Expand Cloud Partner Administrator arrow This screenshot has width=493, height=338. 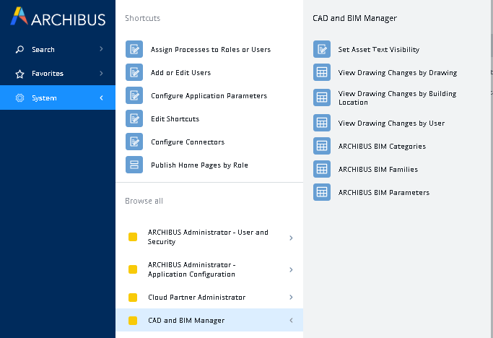pos(291,297)
